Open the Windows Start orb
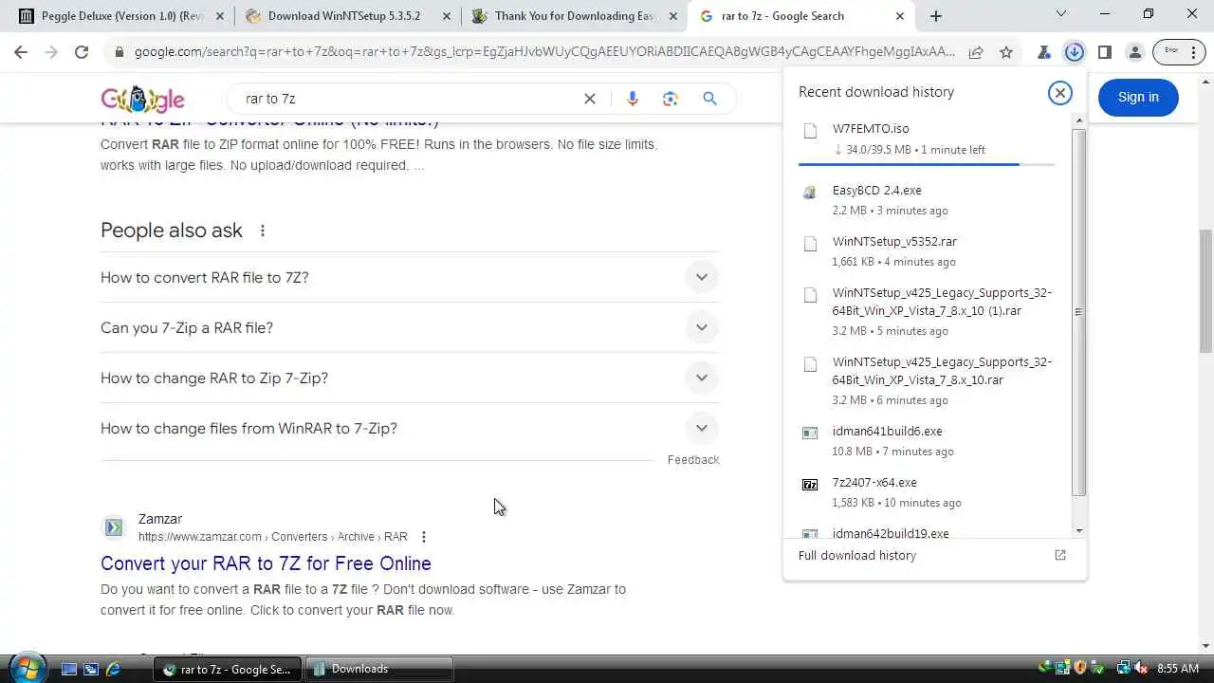This screenshot has width=1214, height=683. [27, 668]
